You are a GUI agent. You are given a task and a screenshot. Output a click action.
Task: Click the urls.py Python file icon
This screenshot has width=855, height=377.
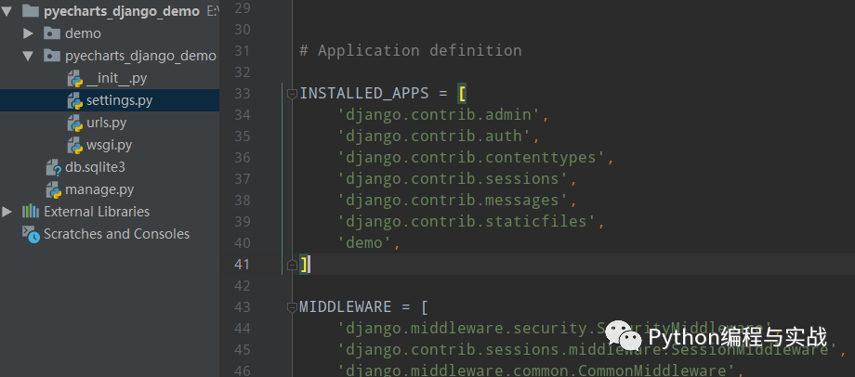coord(74,123)
